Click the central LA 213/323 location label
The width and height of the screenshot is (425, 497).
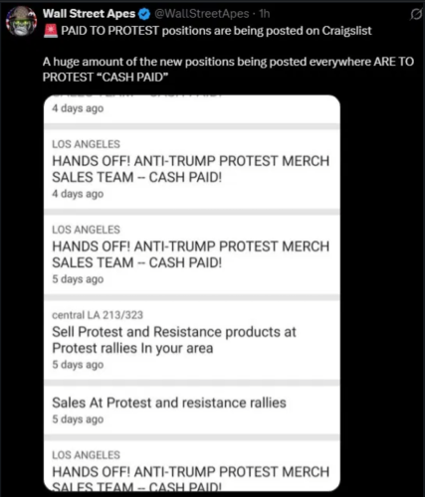pyautogui.click(x=98, y=315)
